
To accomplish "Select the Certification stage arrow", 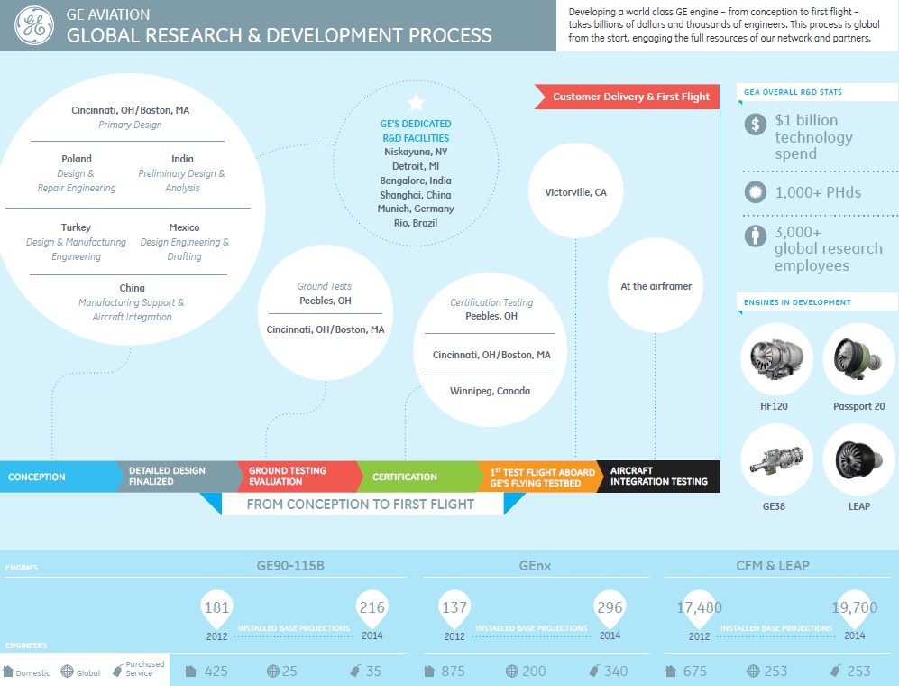I will click(419, 477).
